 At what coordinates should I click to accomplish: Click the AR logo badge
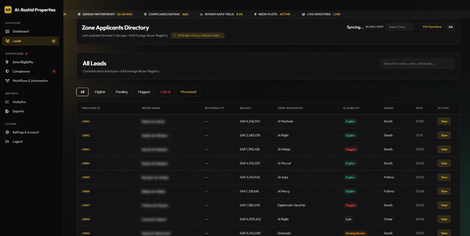point(8,10)
